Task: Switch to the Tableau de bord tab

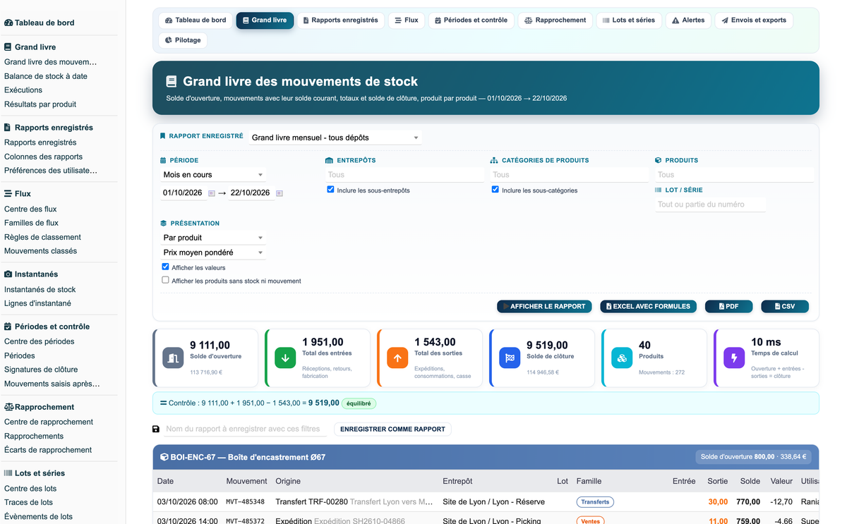Action: [x=196, y=20]
